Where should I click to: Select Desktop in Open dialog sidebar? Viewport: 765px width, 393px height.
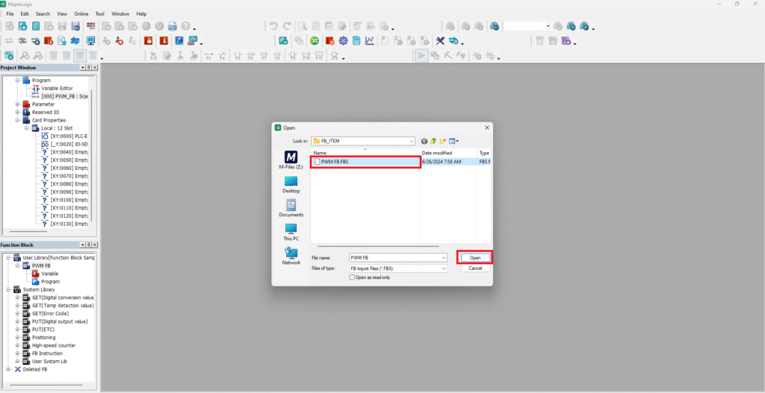click(x=291, y=185)
